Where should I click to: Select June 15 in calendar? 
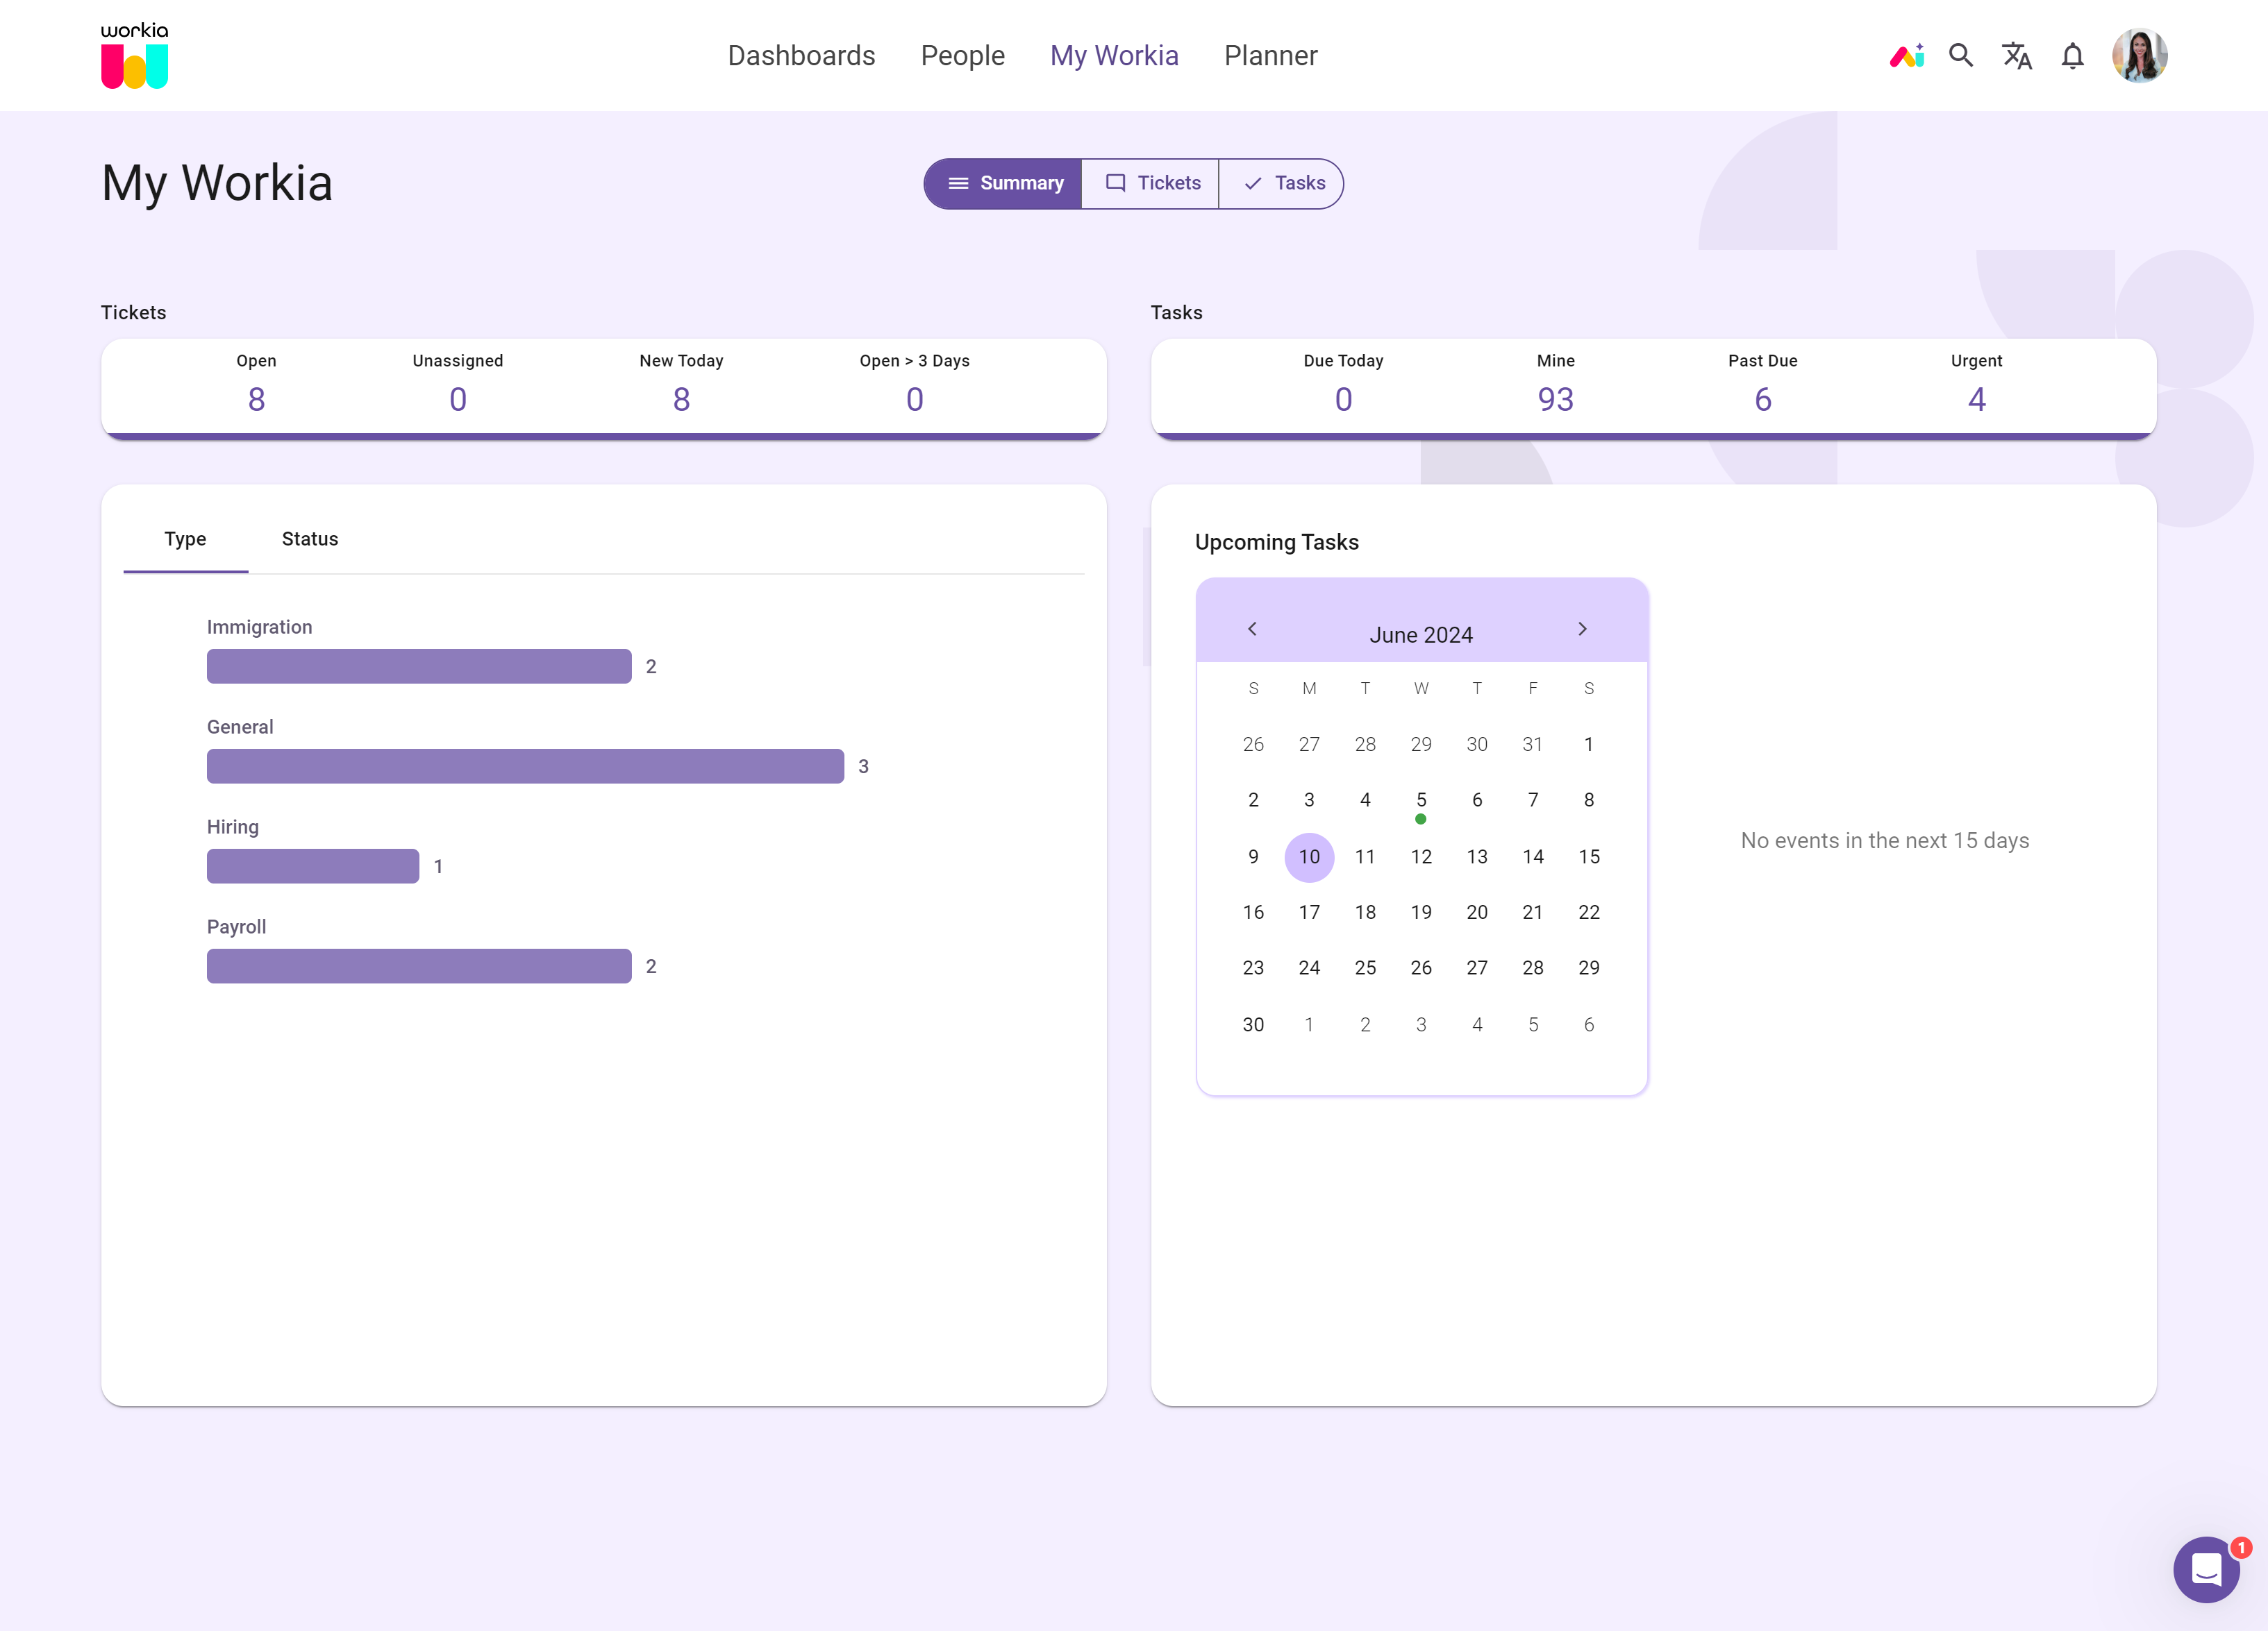tap(1589, 857)
